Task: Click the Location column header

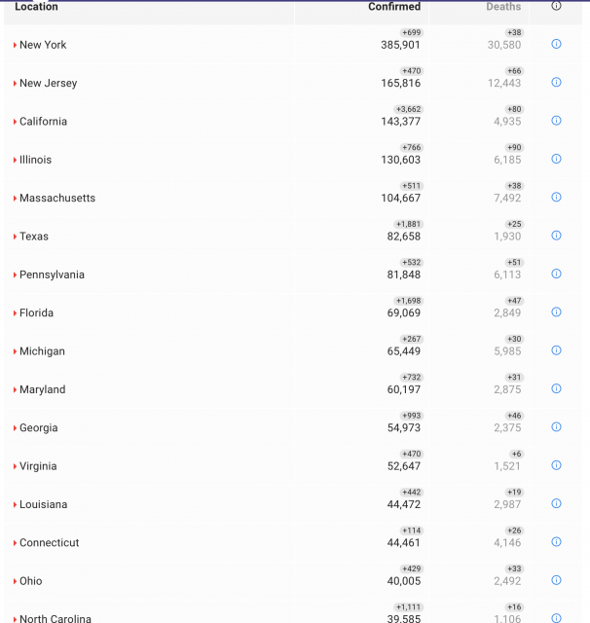Action: click(x=36, y=7)
